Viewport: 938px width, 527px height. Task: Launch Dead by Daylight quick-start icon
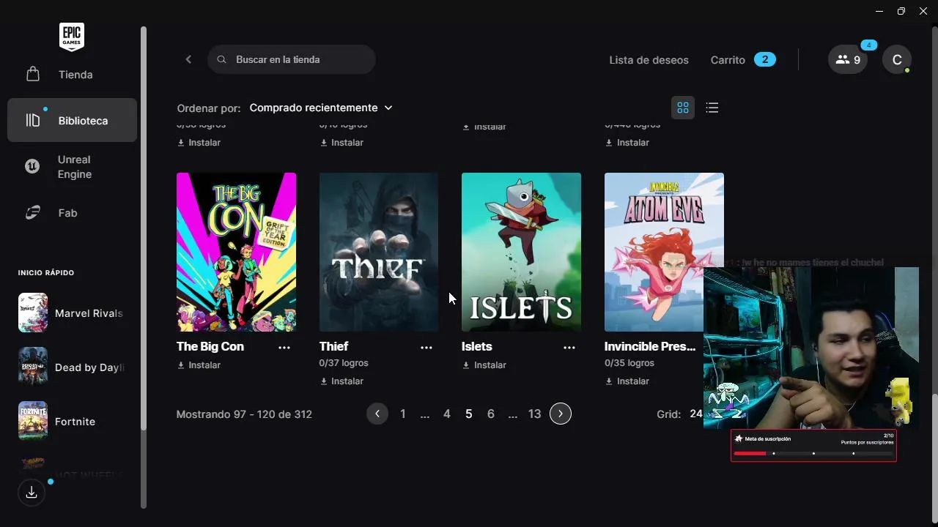33,367
